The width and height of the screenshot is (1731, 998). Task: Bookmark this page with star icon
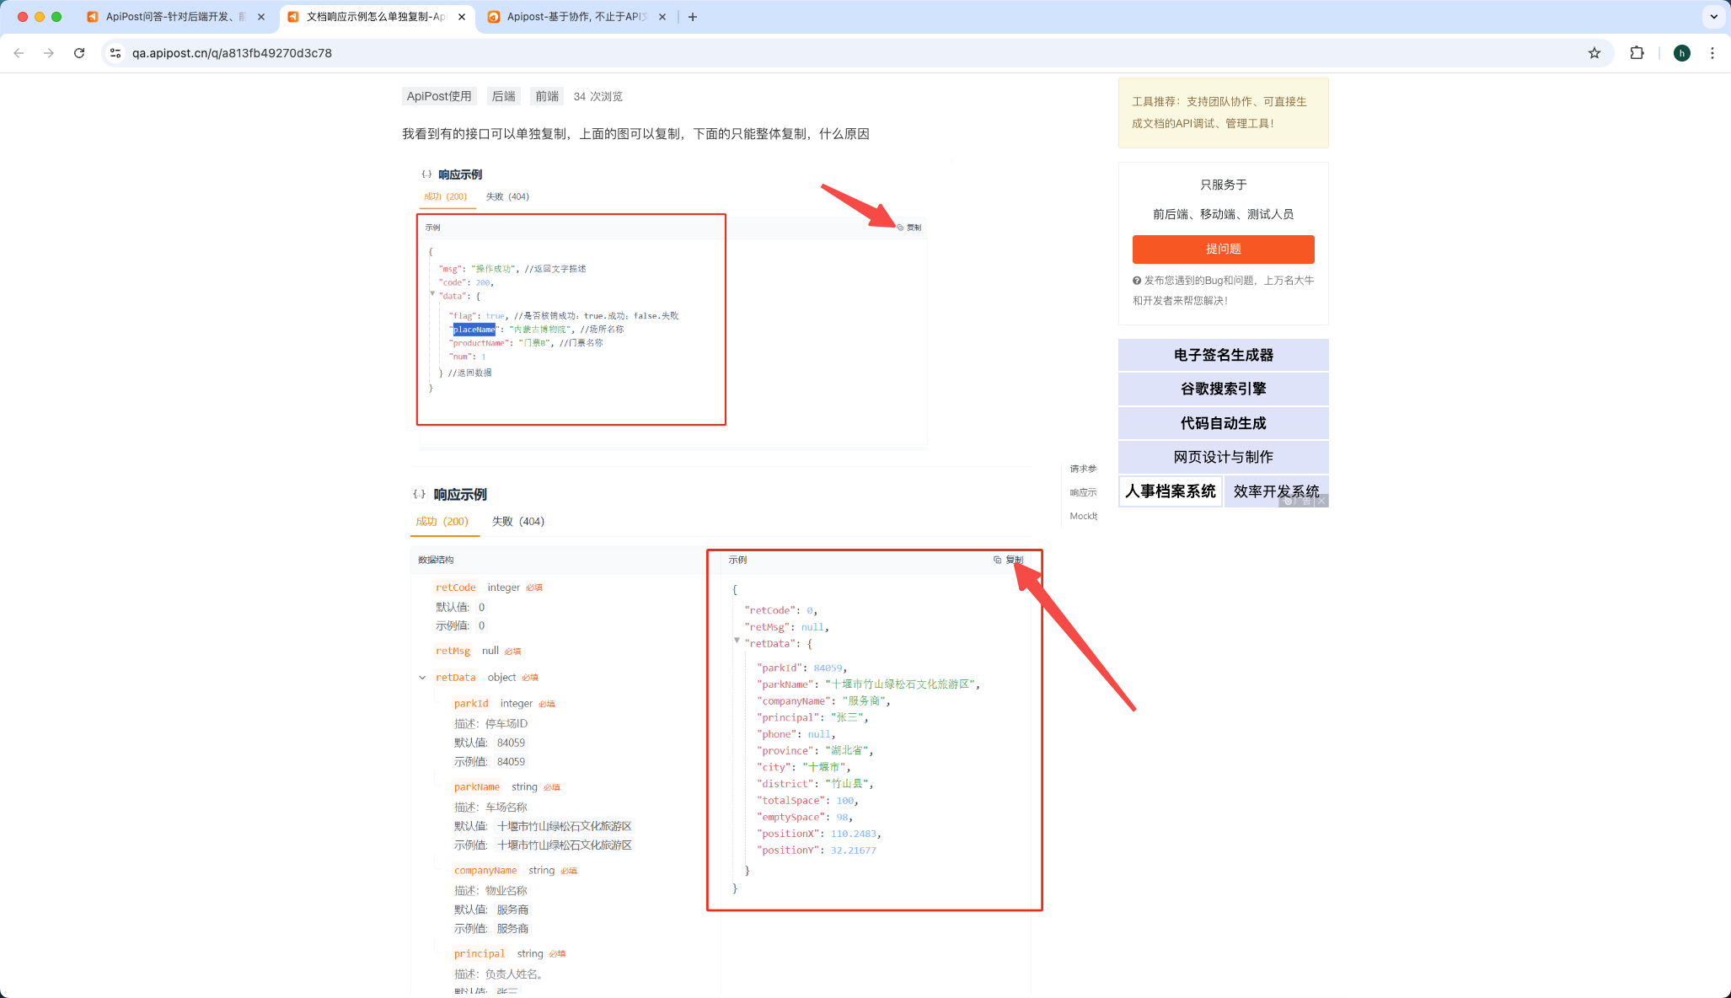point(1594,53)
